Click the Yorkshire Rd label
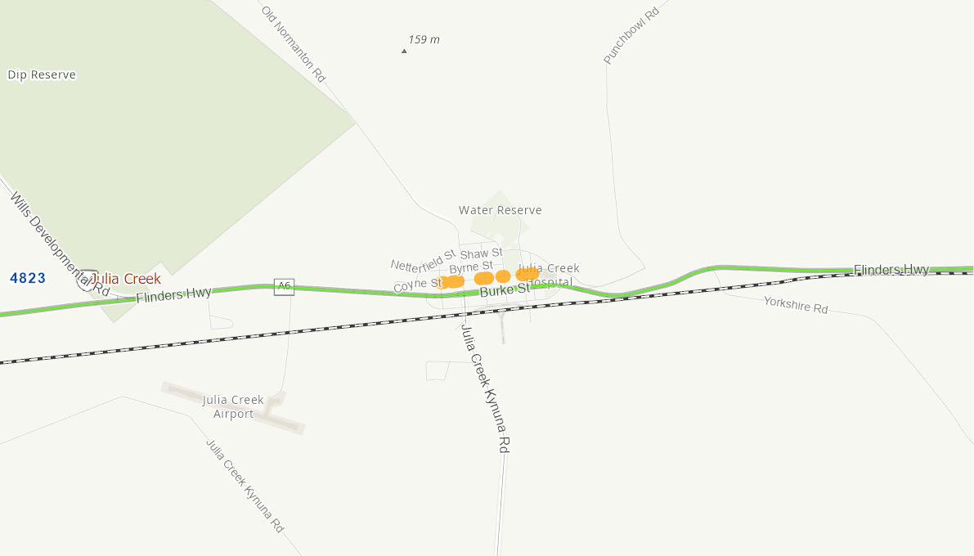The image size is (974, 556). coord(796,305)
